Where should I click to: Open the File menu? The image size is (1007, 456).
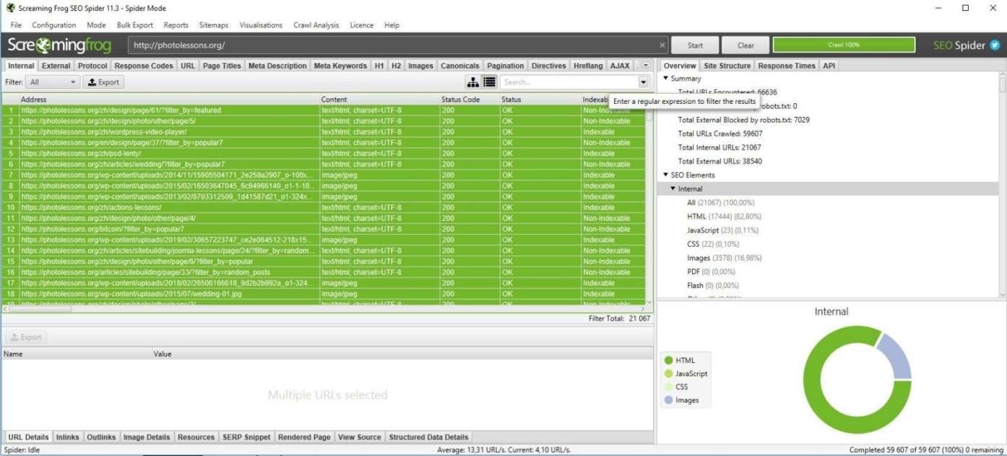[16, 25]
